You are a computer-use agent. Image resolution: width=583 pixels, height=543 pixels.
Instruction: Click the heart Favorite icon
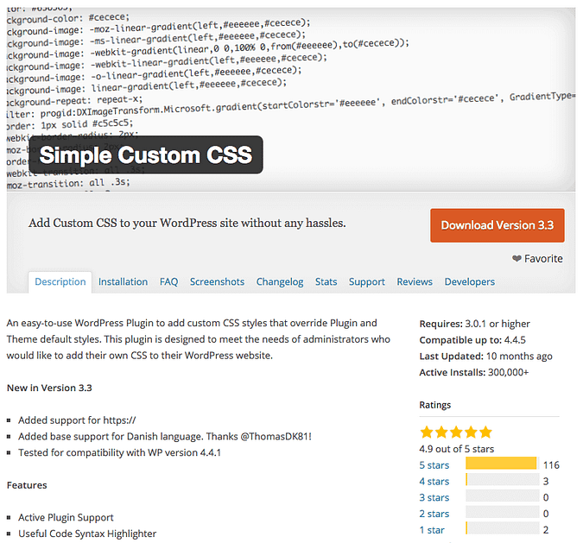(x=516, y=258)
